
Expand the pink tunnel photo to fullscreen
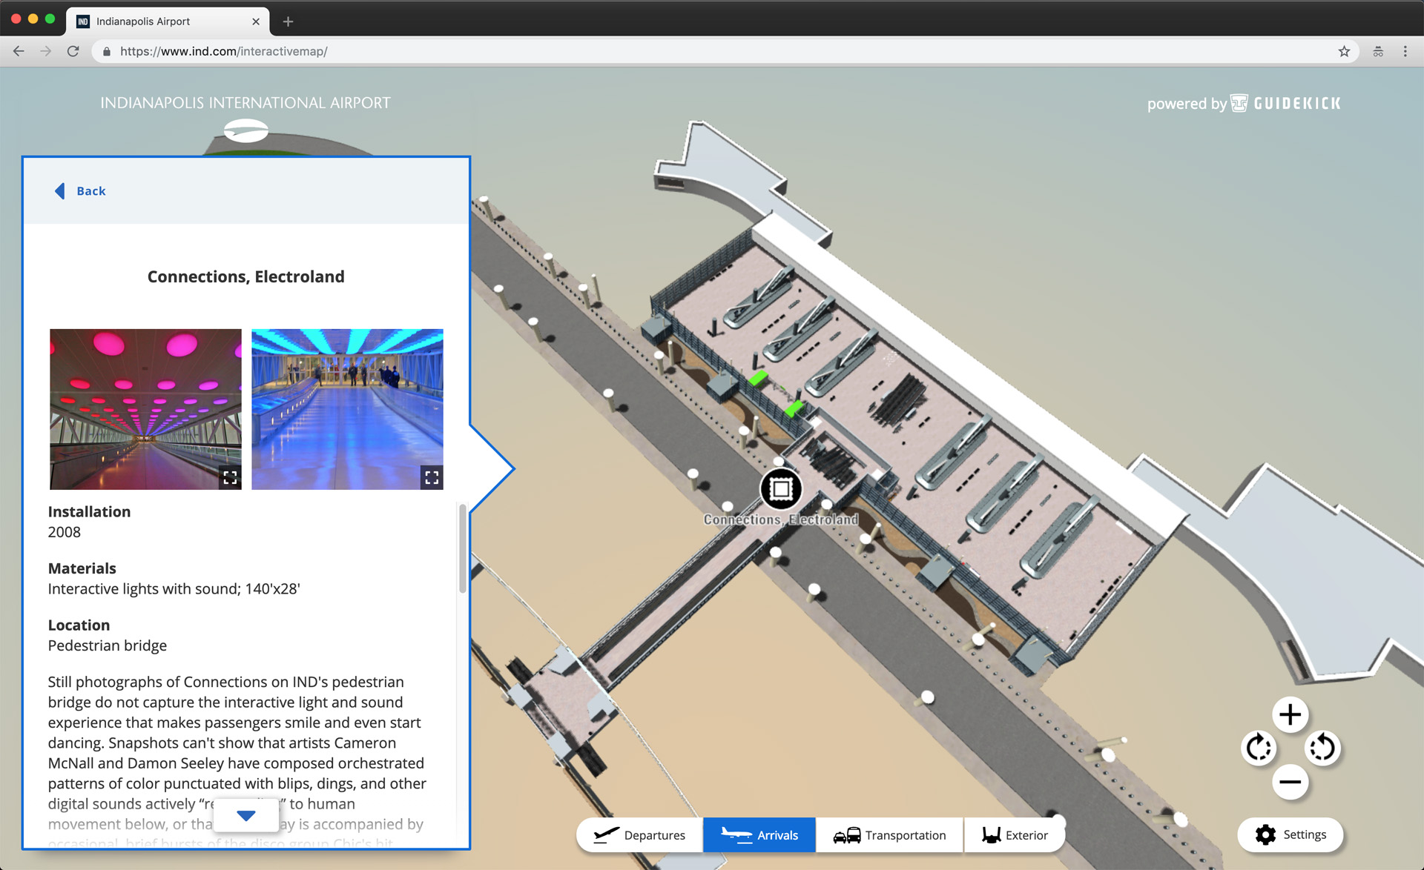tap(230, 477)
